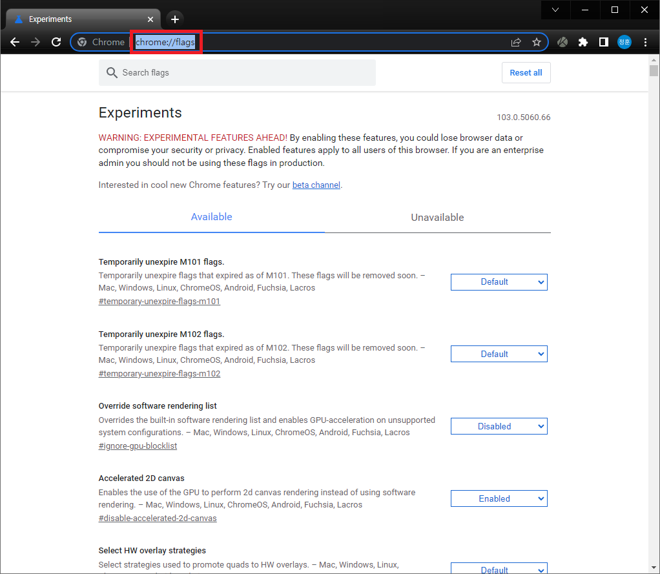Click the Override software rendering list title
Image resolution: width=660 pixels, height=574 pixels.
(158, 406)
